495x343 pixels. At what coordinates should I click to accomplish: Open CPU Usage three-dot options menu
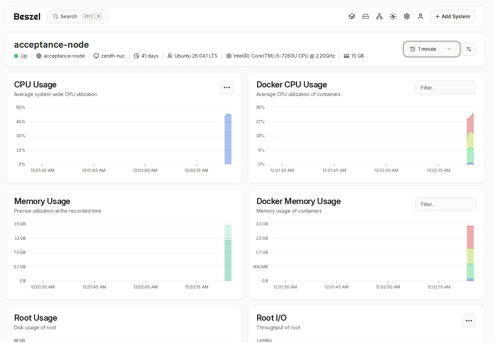[227, 87]
